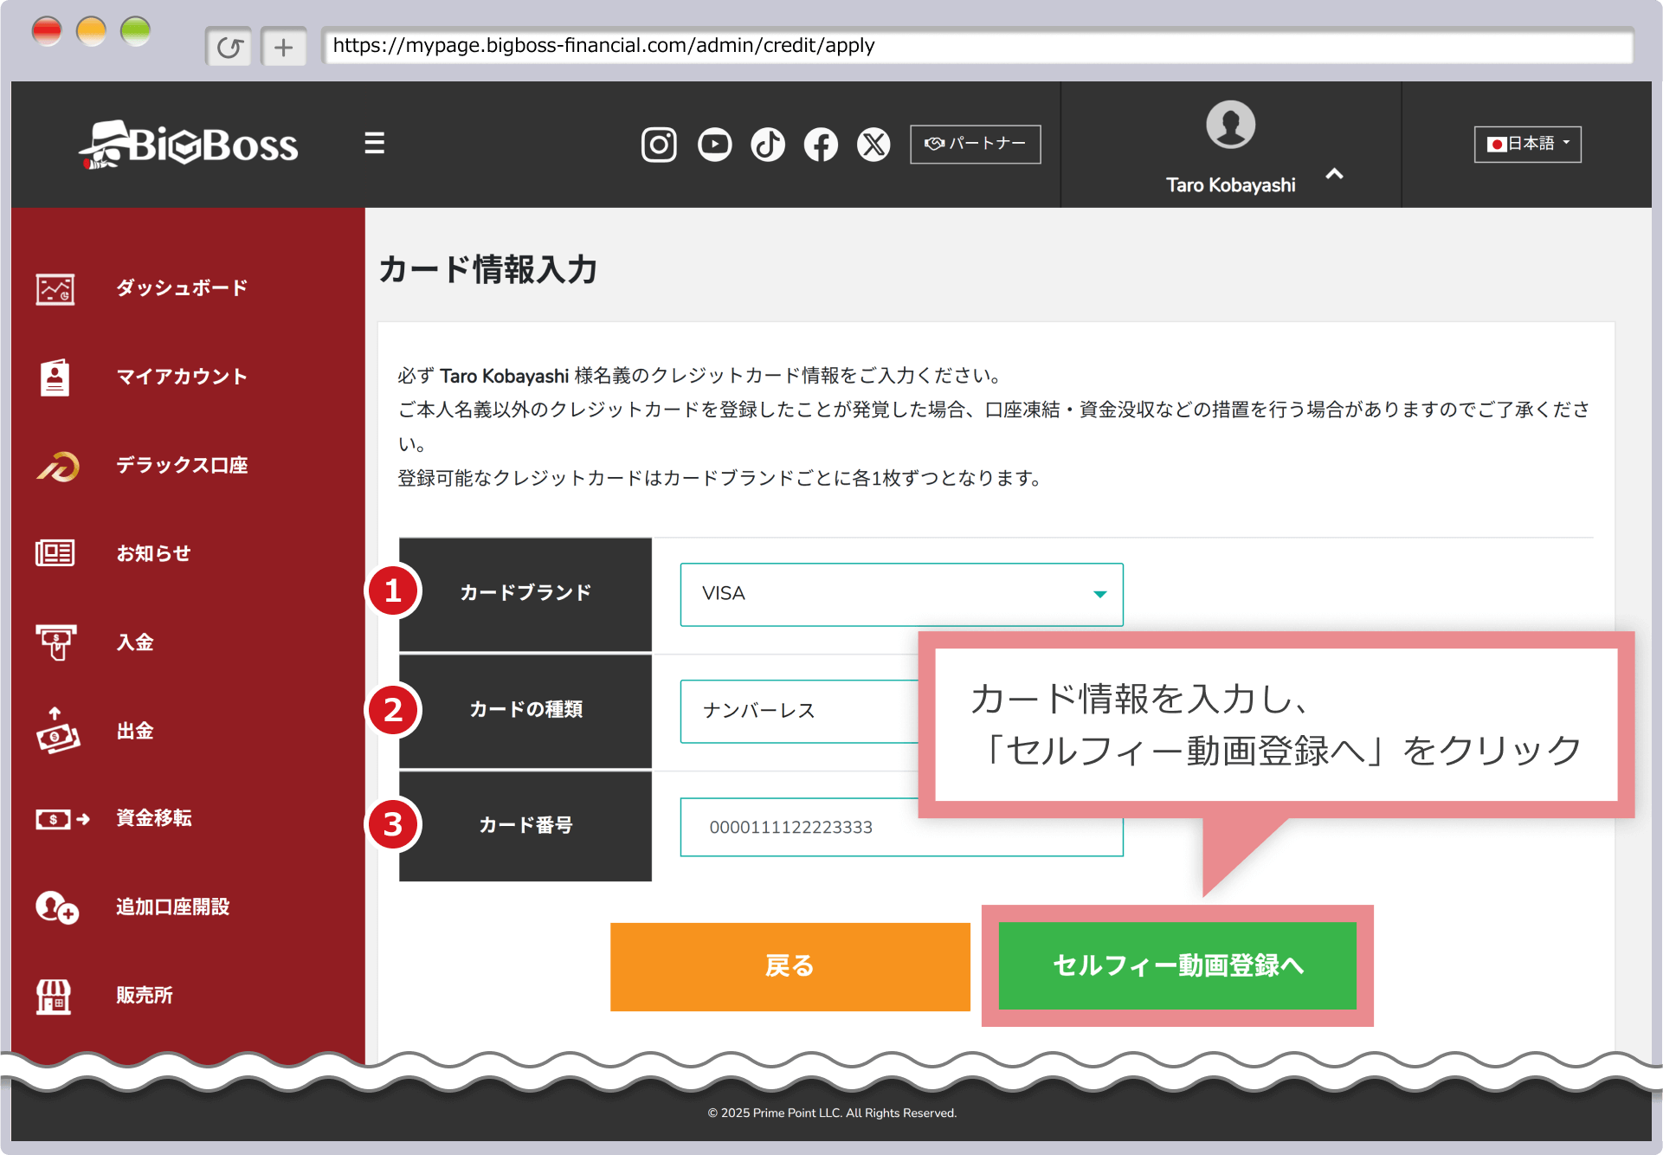This screenshot has height=1155, width=1663.
Task: Click the パートナー partner button
Action: pos(975,144)
